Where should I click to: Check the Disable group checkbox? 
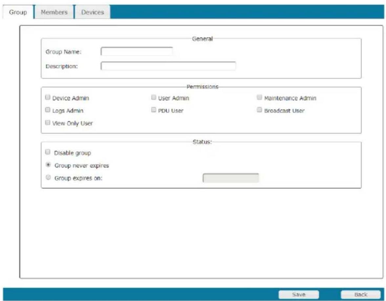click(x=48, y=152)
